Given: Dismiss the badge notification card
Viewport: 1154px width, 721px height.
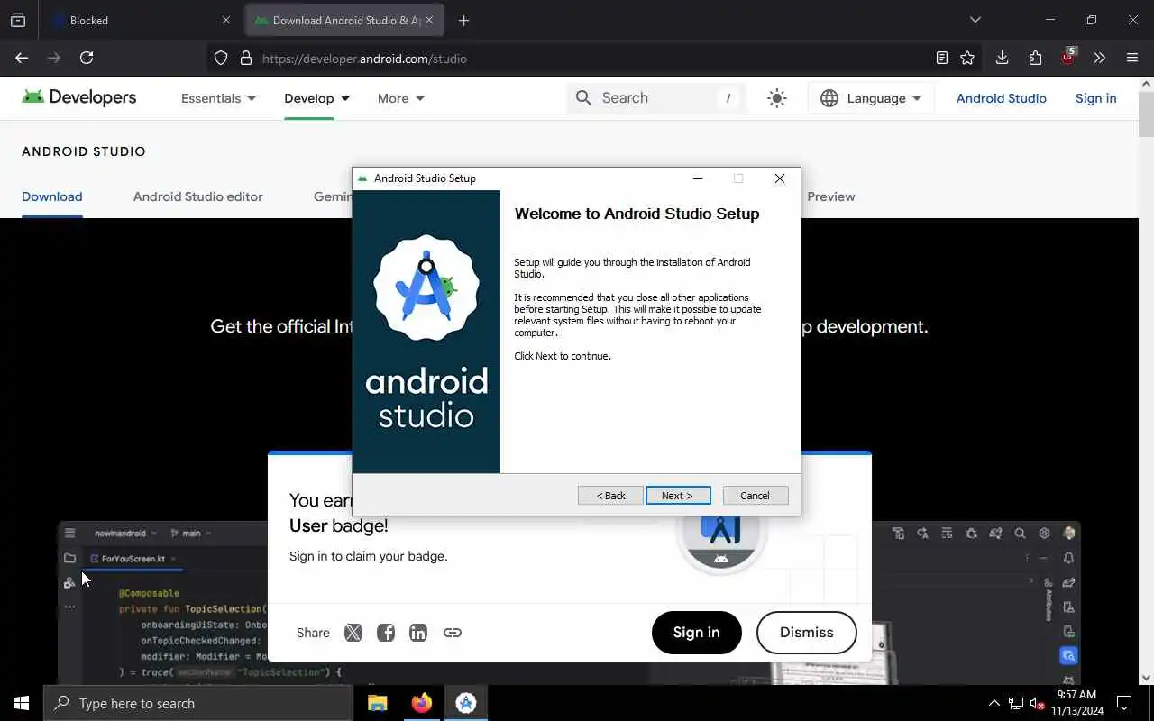Looking at the screenshot, I should click(x=807, y=633).
